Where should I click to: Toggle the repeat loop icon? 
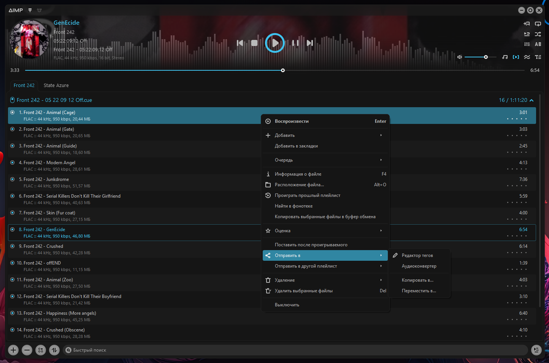pos(538,24)
